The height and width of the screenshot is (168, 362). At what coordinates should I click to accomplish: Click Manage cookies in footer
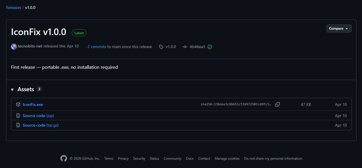227,158
